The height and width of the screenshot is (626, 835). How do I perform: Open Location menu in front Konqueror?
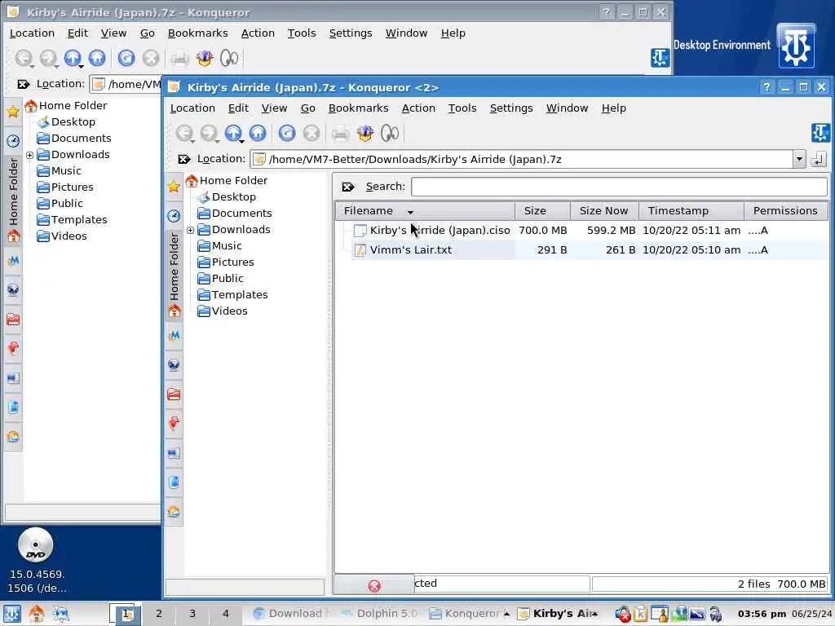click(x=192, y=108)
